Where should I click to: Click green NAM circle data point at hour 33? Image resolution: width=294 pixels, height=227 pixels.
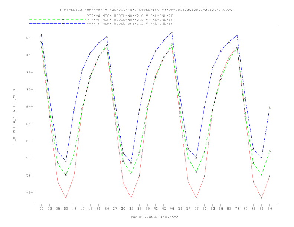131,174
